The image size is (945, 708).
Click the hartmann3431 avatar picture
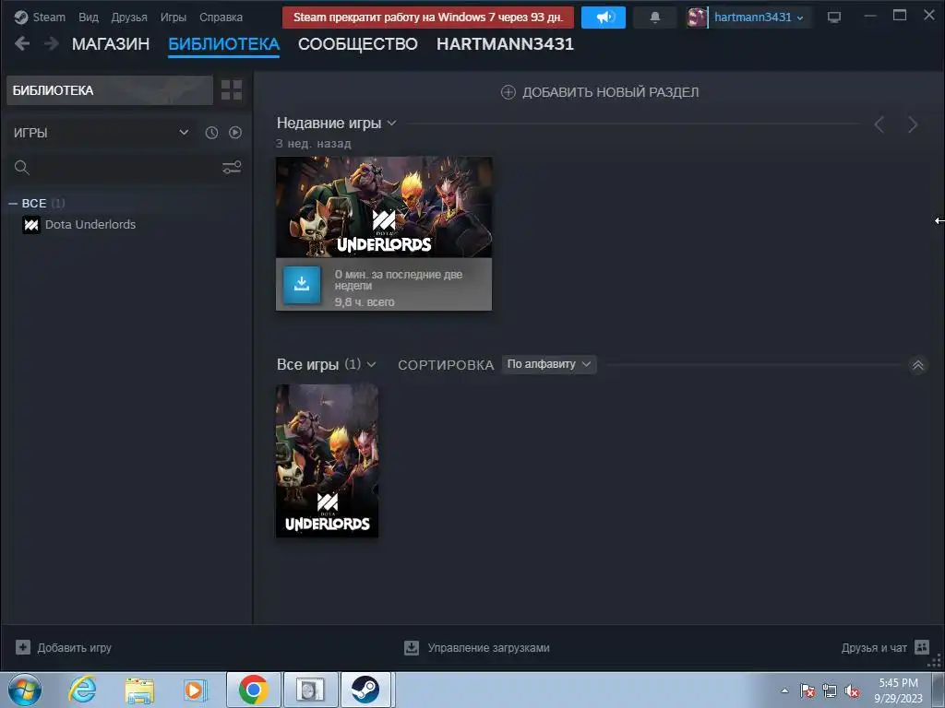click(697, 18)
